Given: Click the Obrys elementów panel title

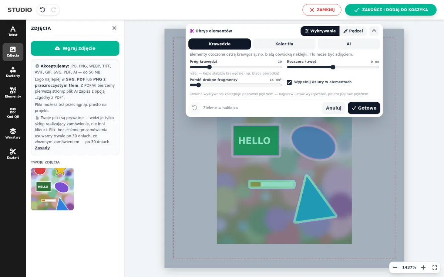Looking at the screenshot, I should pyautogui.click(x=214, y=31).
